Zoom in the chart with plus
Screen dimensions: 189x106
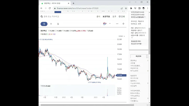click(x=123, y=24)
